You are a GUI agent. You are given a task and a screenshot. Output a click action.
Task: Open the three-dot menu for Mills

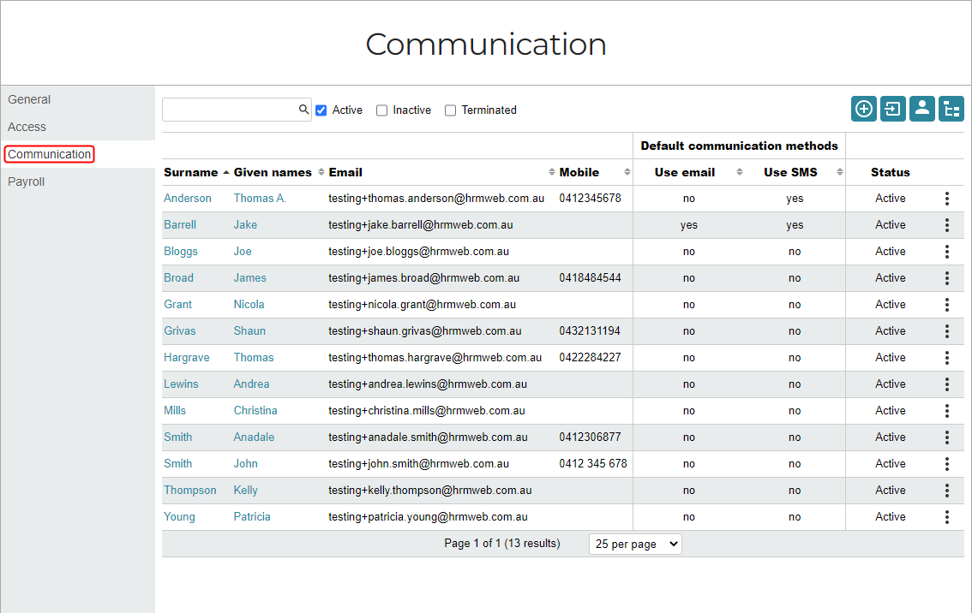click(x=946, y=411)
